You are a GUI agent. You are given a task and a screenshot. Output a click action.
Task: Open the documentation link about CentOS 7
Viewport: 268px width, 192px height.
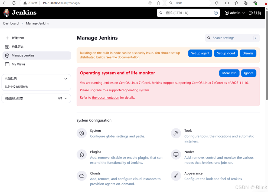pyautogui.click(x=106, y=97)
